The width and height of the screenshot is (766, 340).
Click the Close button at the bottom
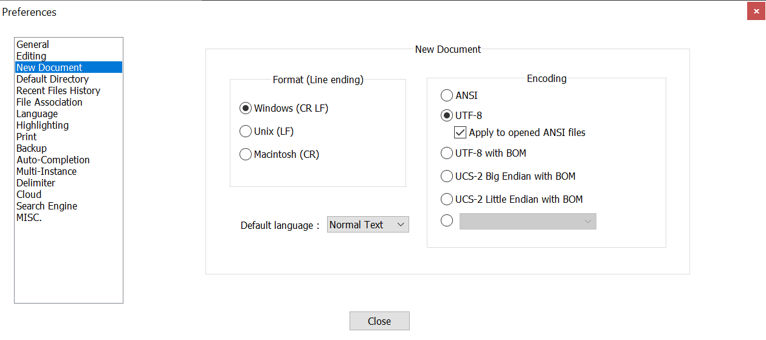(x=379, y=321)
